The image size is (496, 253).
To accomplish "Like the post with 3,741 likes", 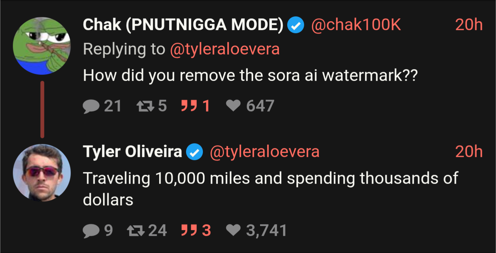I will pos(233,231).
